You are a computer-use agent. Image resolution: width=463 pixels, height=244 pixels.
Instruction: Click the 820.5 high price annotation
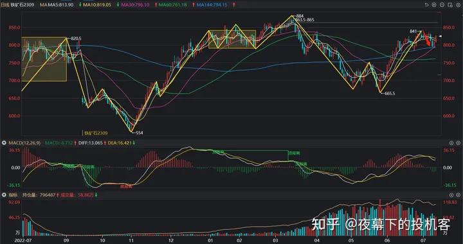tap(76, 38)
